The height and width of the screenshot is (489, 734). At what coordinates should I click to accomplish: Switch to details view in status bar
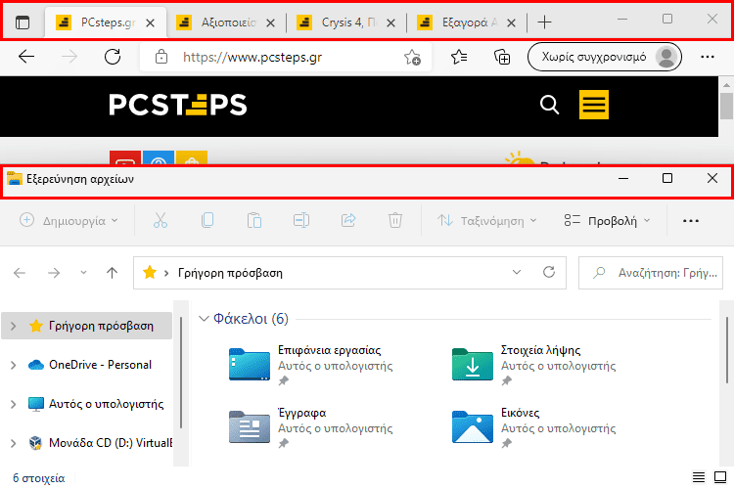coord(699,478)
